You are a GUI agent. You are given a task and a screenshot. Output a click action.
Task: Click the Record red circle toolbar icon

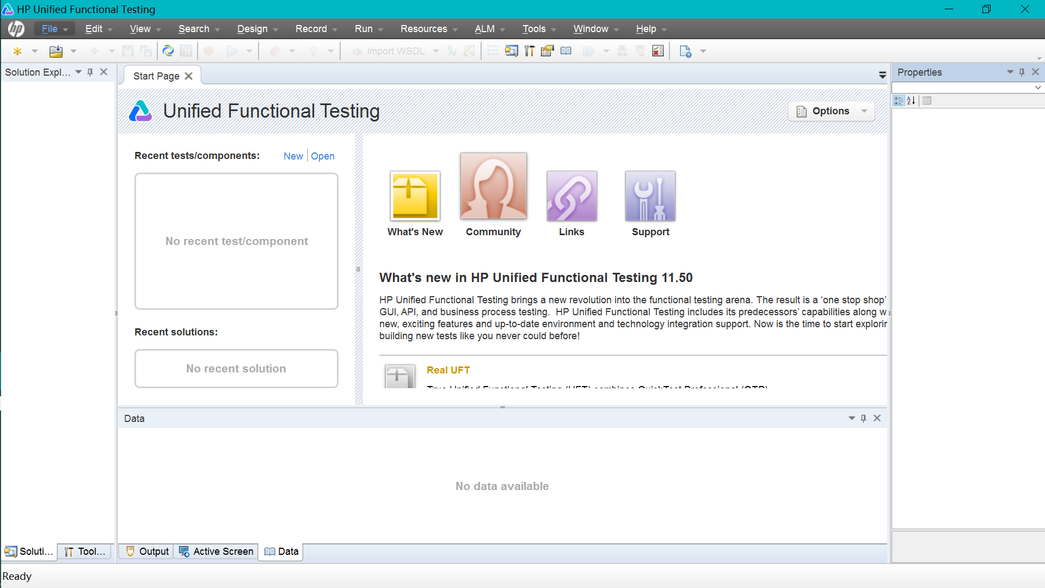[208, 51]
